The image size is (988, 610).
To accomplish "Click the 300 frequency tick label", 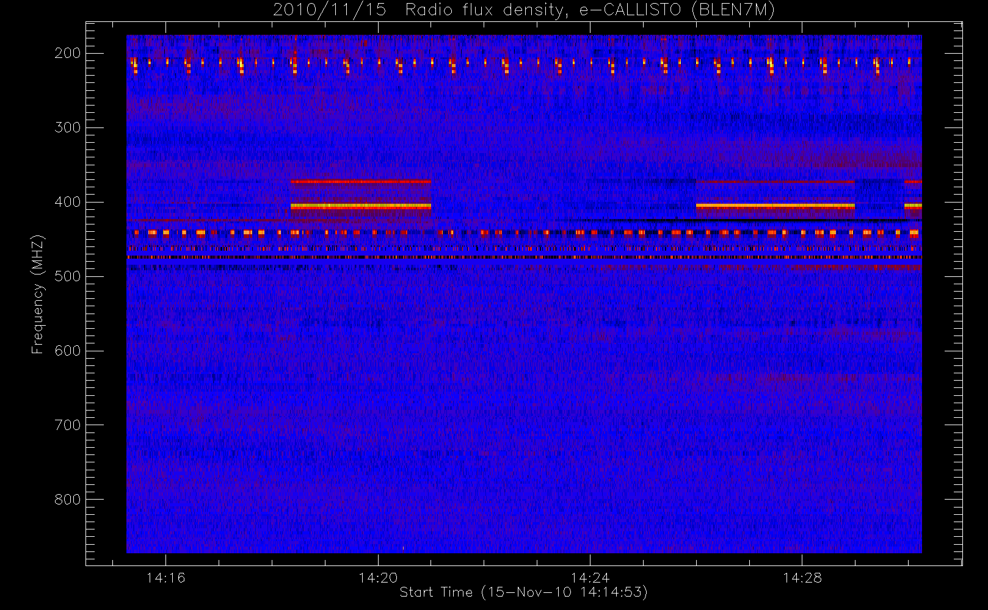I will [67, 127].
